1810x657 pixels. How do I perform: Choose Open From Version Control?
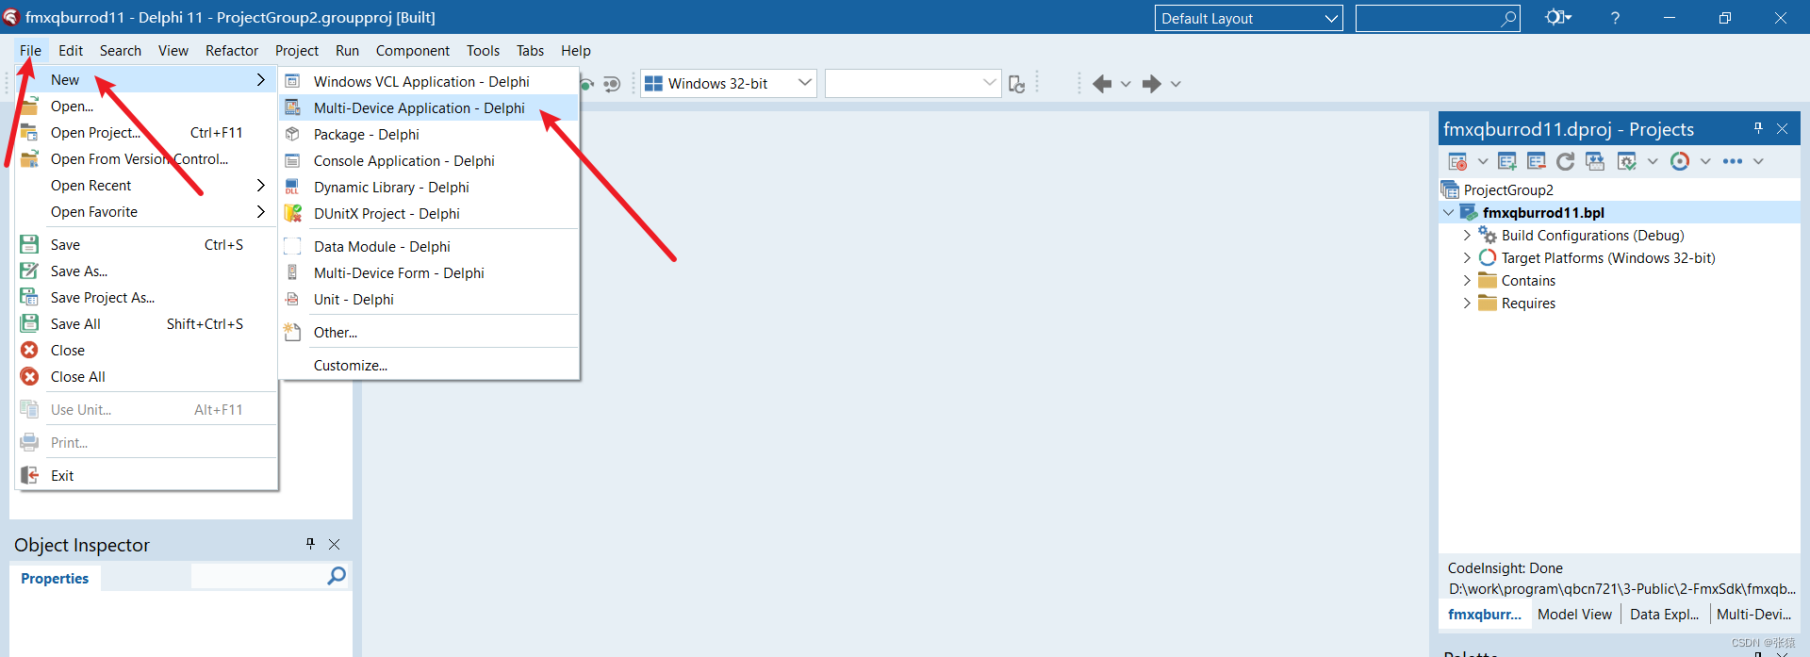click(146, 158)
